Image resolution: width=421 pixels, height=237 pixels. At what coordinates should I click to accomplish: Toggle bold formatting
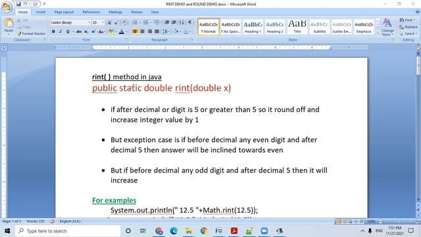coord(53,32)
